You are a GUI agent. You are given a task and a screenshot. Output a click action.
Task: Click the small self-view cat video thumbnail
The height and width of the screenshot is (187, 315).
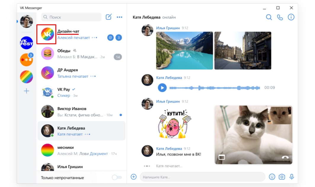[280, 115]
